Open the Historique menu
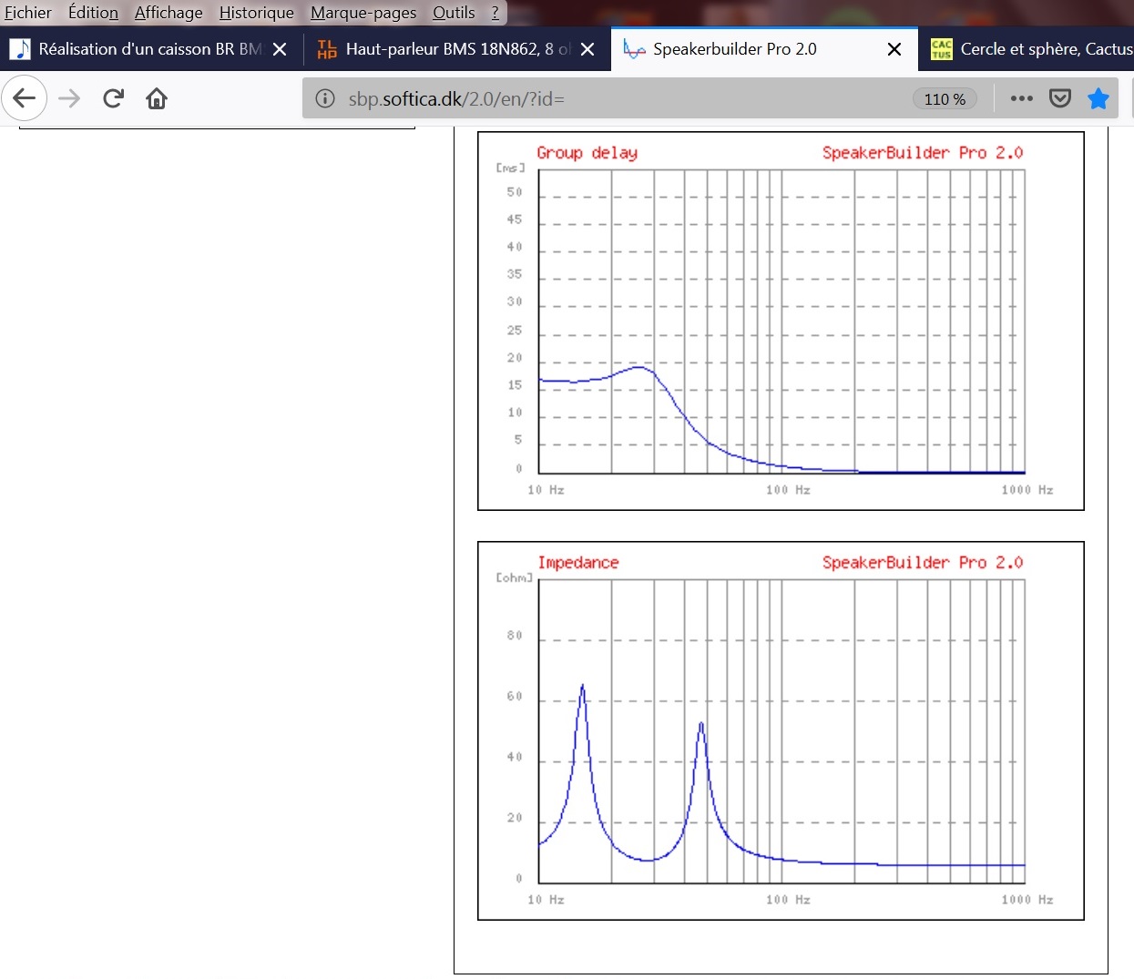1134x979 pixels. coord(256,13)
